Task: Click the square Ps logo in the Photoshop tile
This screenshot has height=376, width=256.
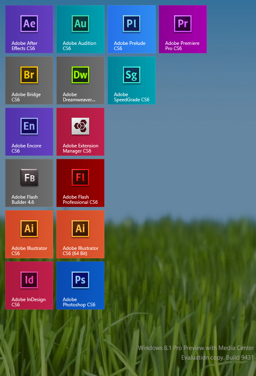Action: point(80,280)
